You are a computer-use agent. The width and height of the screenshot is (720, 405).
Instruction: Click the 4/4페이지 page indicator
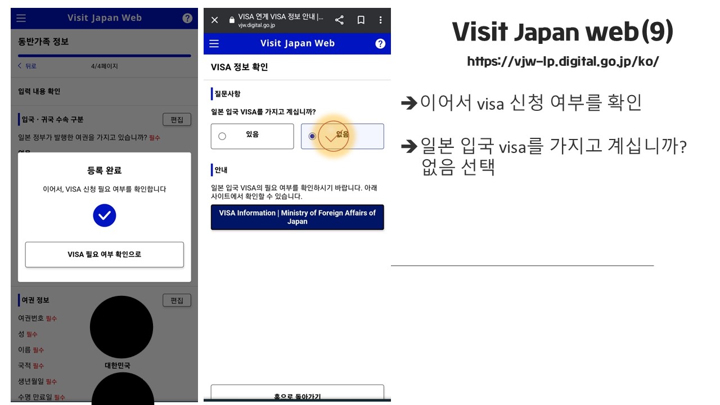point(105,66)
